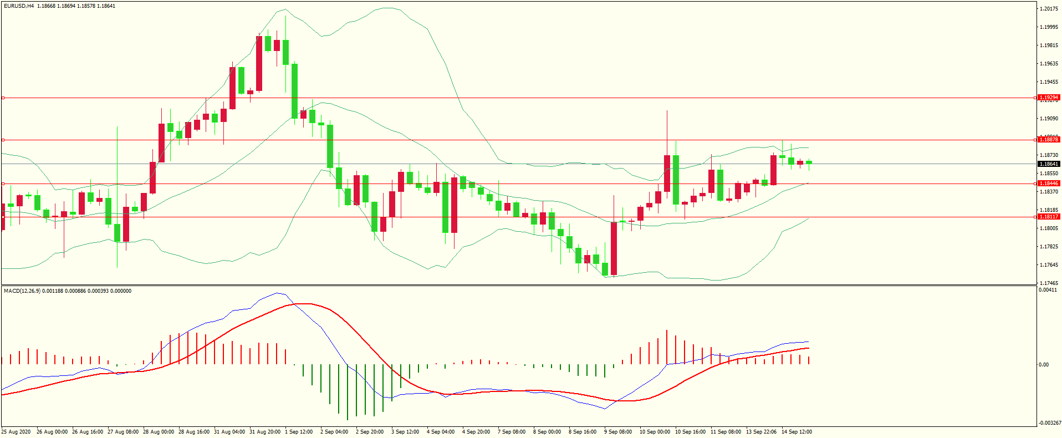
Task: Click the 9 Sep 08:00 time label
Action: click(x=618, y=432)
